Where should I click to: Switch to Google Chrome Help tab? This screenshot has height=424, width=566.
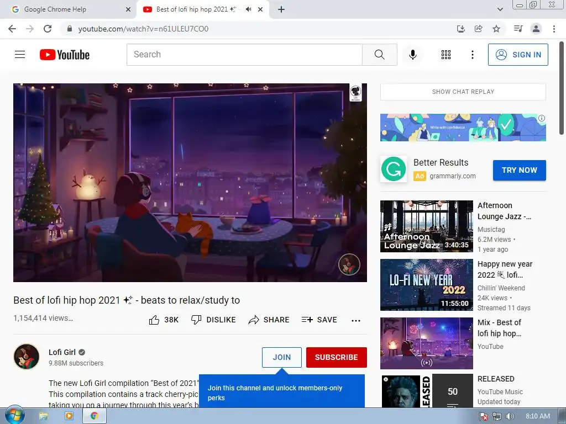coord(68,9)
